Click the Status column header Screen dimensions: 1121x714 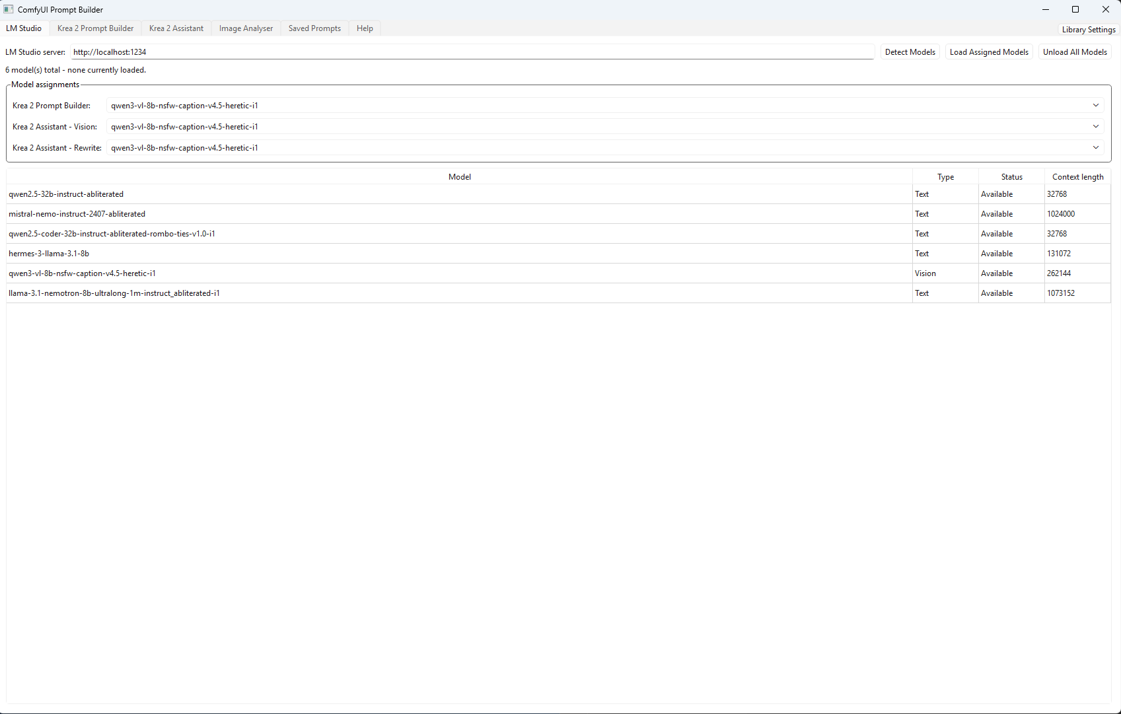pos(1011,177)
